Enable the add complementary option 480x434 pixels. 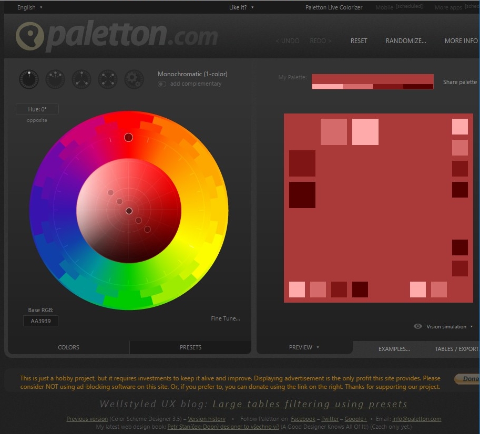pos(162,84)
